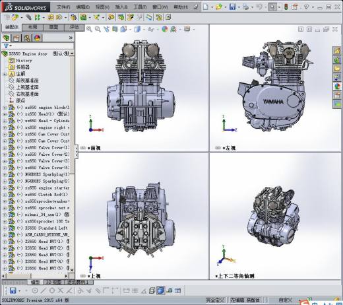Viewport: 343px width, 305px height.
Task: Toggle the menu bar pin icon
Action: click(x=196, y=7)
